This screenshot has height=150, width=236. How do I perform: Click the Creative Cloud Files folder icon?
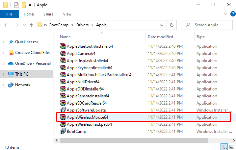11,53
